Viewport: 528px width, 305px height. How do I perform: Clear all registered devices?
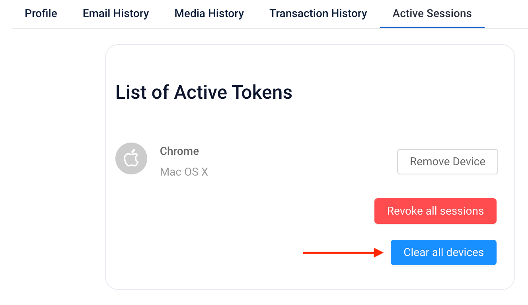coord(444,252)
